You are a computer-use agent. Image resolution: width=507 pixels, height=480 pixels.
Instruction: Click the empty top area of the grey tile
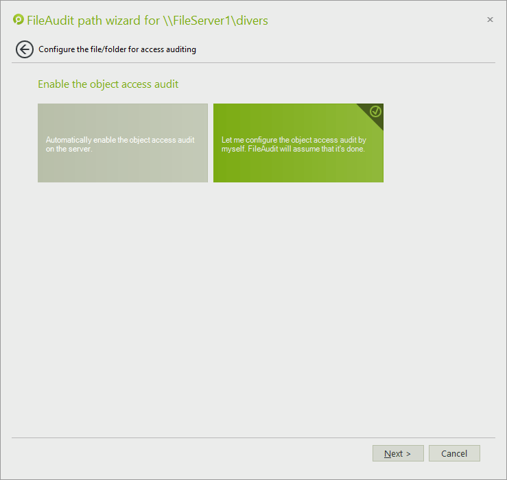click(123, 118)
